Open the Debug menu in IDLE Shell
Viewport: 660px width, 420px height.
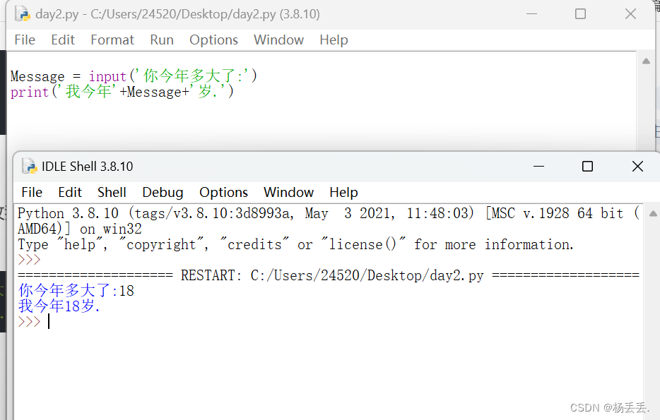[163, 192]
